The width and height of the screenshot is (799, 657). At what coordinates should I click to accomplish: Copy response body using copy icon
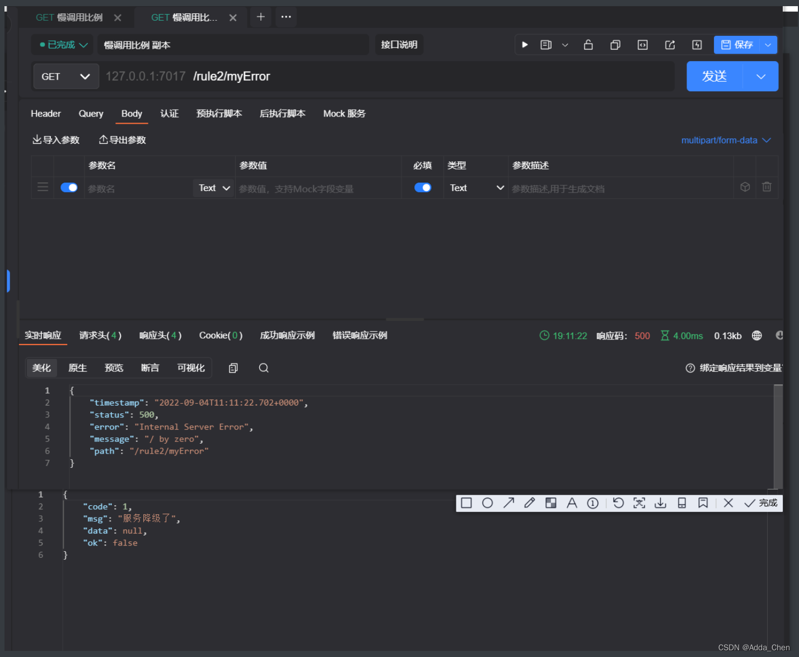tap(233, 368)
